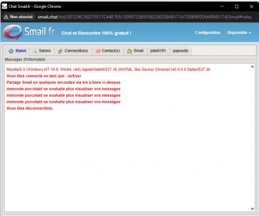Click the Contact(s) heart icon
The width and height of the screenshot is (259, 216).
(x=98, y=51)
